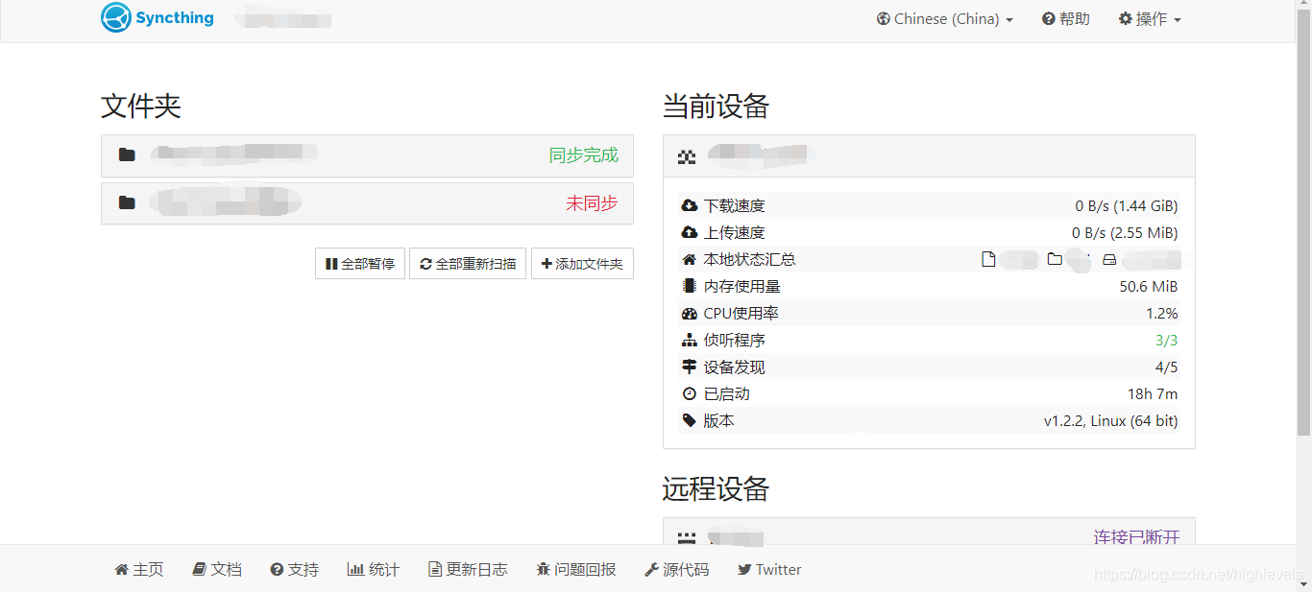Image resolution: width=1312 pixels, height=592 pixels.
Task: Click the signpost icon beside 设备发现
Action: click(x=690, y=367)
